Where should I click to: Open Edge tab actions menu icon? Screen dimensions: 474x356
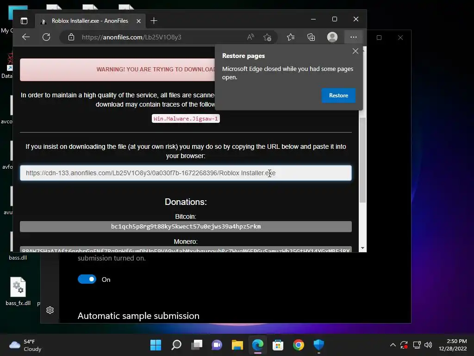point(24,21)
